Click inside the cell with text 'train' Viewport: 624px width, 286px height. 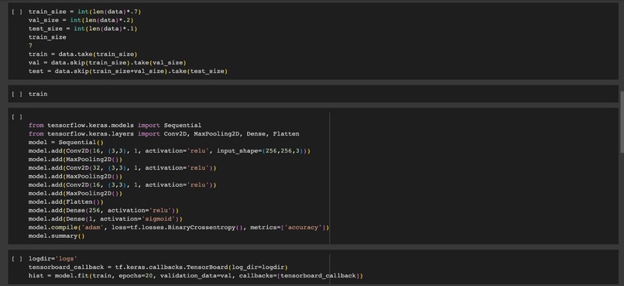tap(313, 94)
